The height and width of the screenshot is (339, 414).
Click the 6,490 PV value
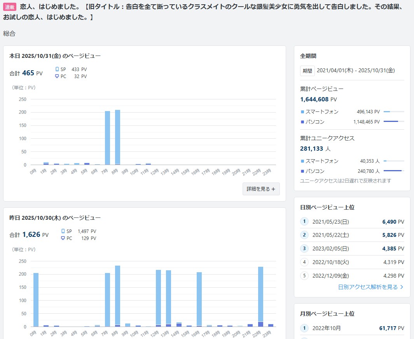(x=393, y=222)
